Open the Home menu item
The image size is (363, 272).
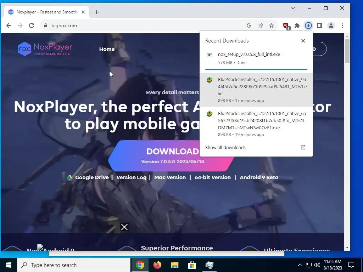[x=107, y=49]
